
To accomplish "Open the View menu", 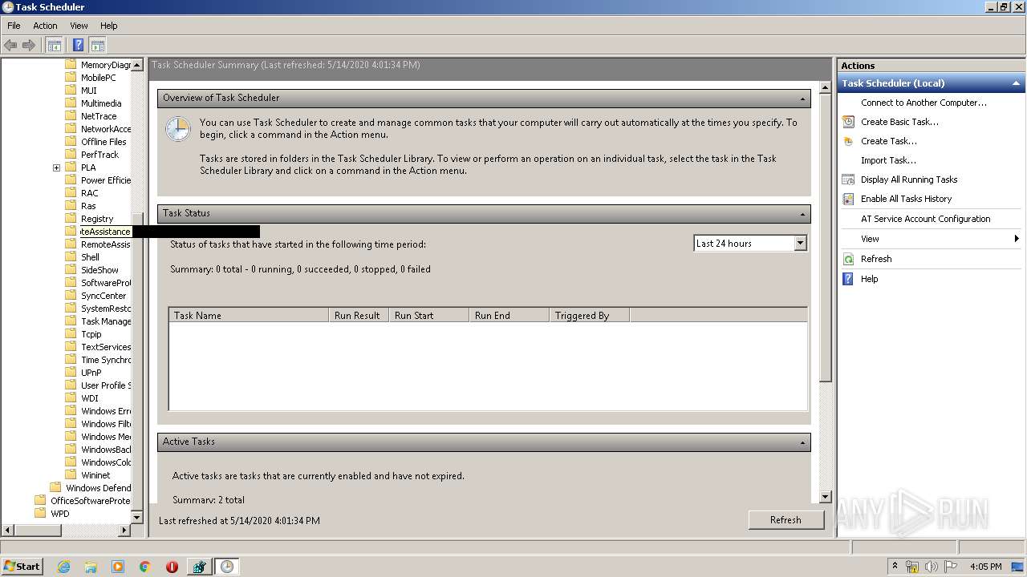I will coord(79,26).
